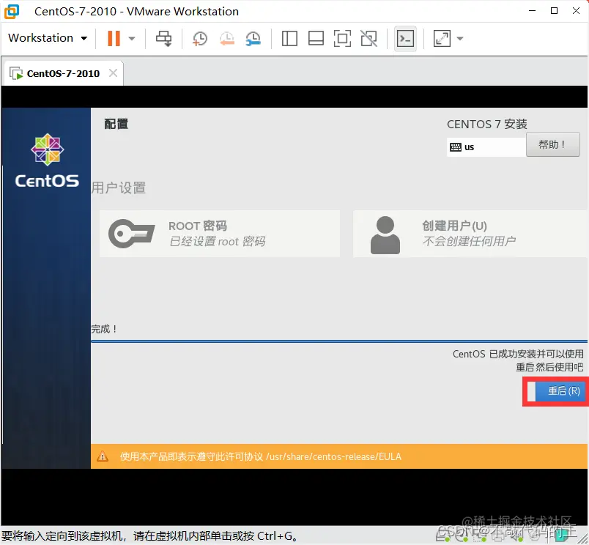Image resolution: width=589 pixels, height=545 pixels.
Task: Click the VMware Workstation app icon
Action: tap(12, 11)
